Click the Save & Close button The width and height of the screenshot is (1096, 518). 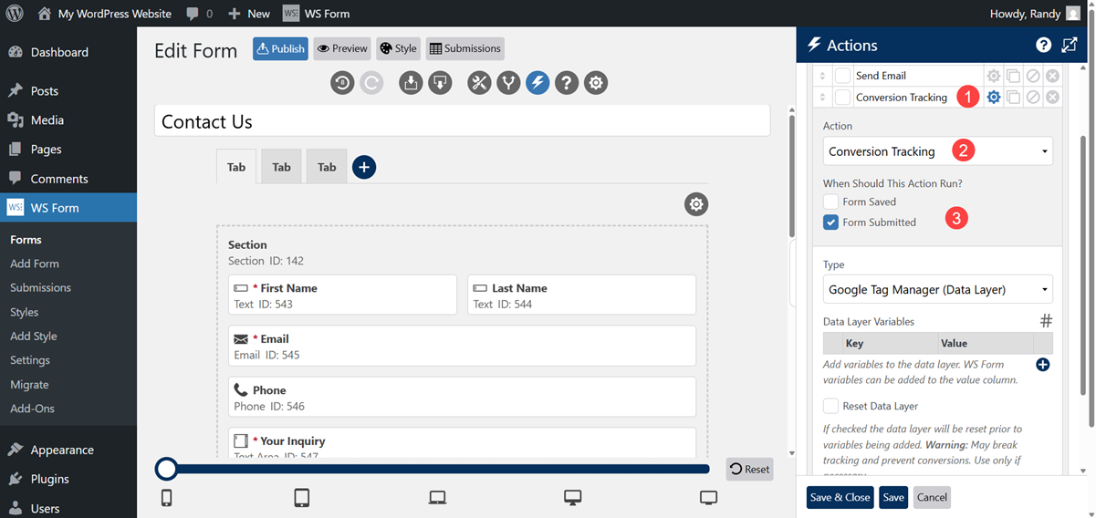(840, 497)
